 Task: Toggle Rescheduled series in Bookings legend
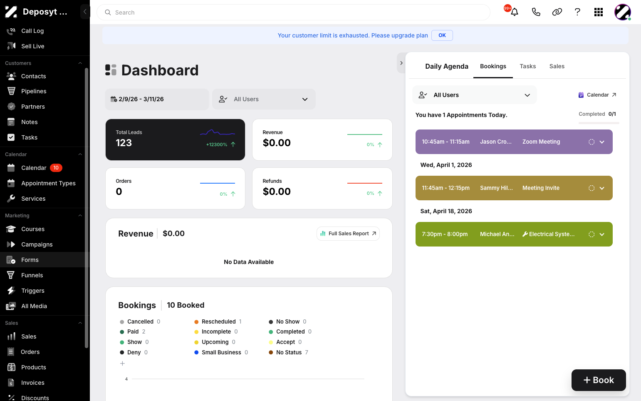click(x=218, y=321)
